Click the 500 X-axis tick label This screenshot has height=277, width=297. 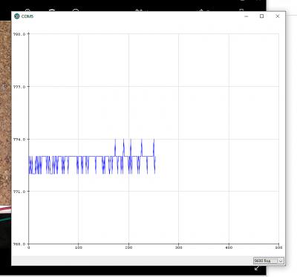pos(278,247)
